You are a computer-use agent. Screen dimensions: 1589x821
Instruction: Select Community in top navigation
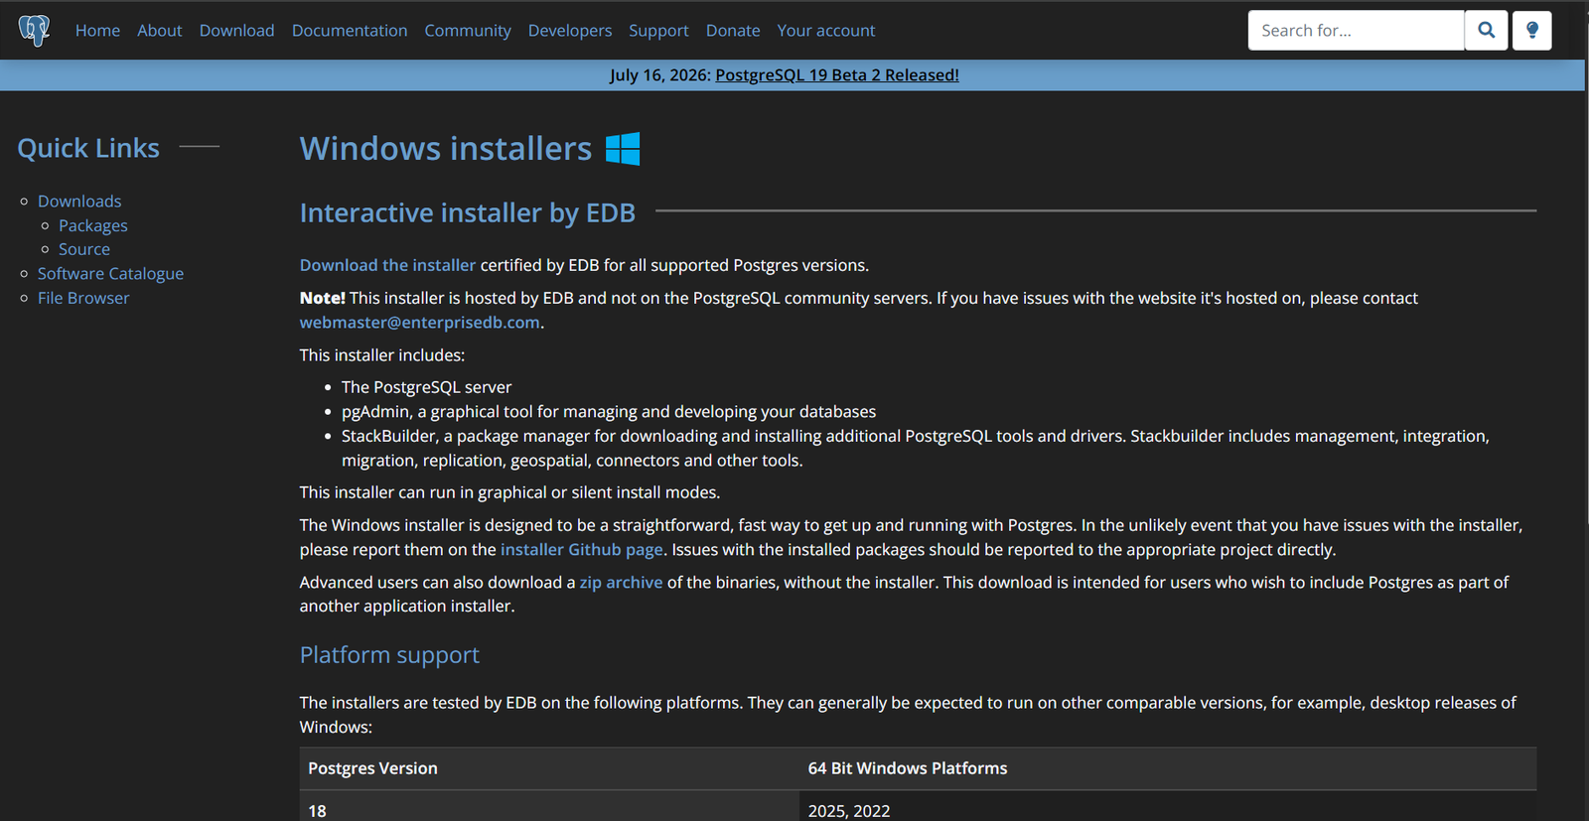(x=468, y=31)
